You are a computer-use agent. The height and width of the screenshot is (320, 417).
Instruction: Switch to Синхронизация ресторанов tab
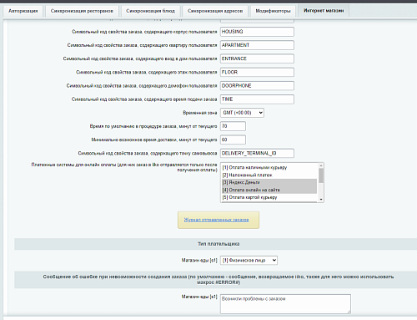[x=82, y=11]
